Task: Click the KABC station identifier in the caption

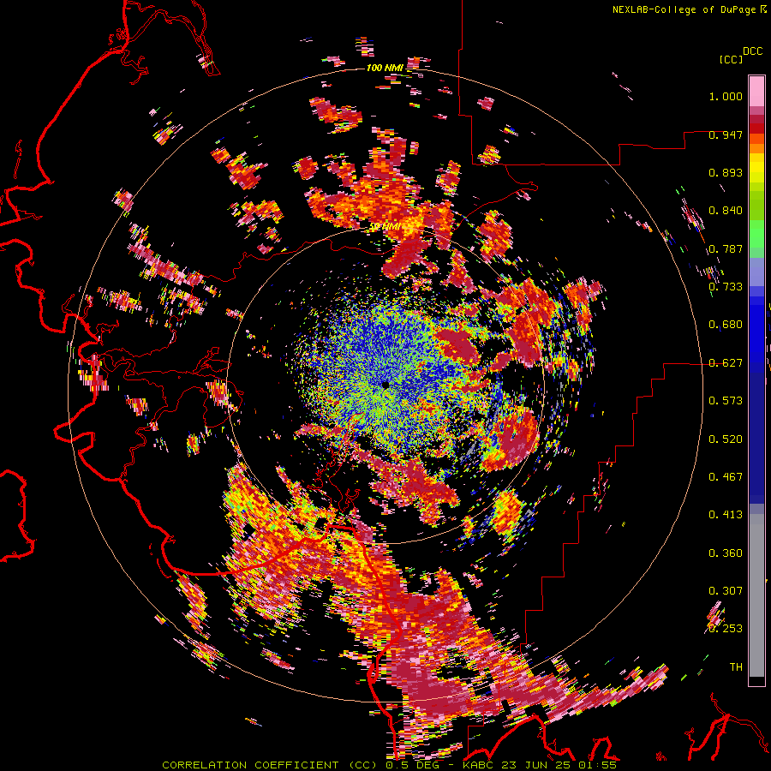Action: pyautogui.click(x=480, y=765)
